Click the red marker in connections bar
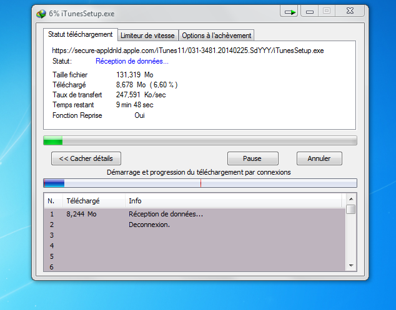Viewport: 396px width, 310px height. click(200, 183)
